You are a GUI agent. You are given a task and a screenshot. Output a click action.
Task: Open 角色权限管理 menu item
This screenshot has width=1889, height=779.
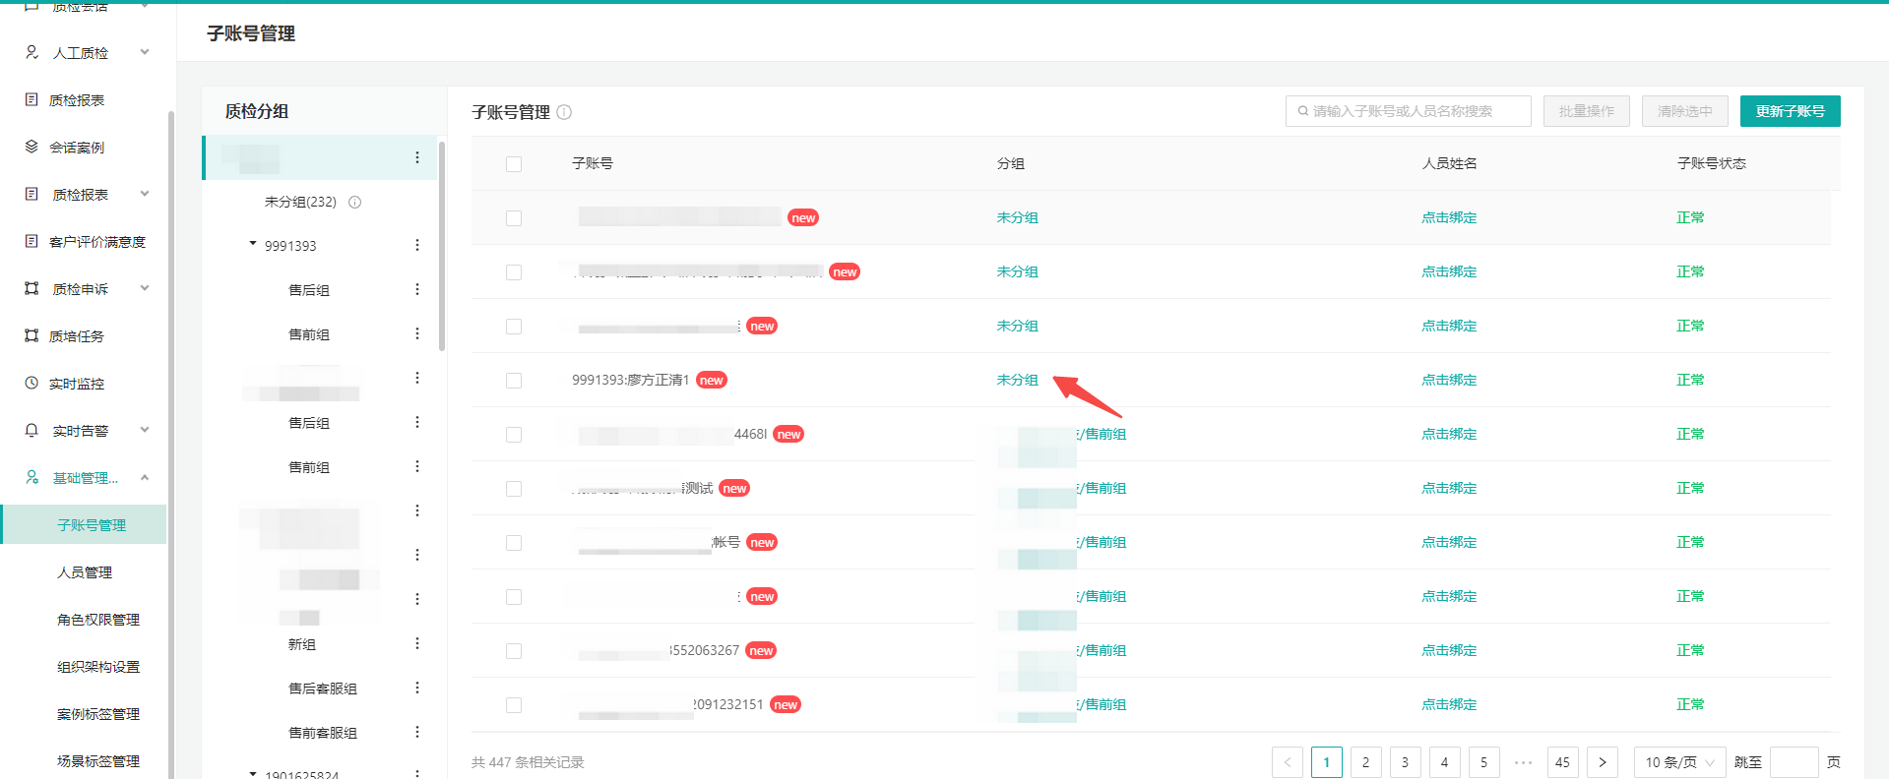98,619
